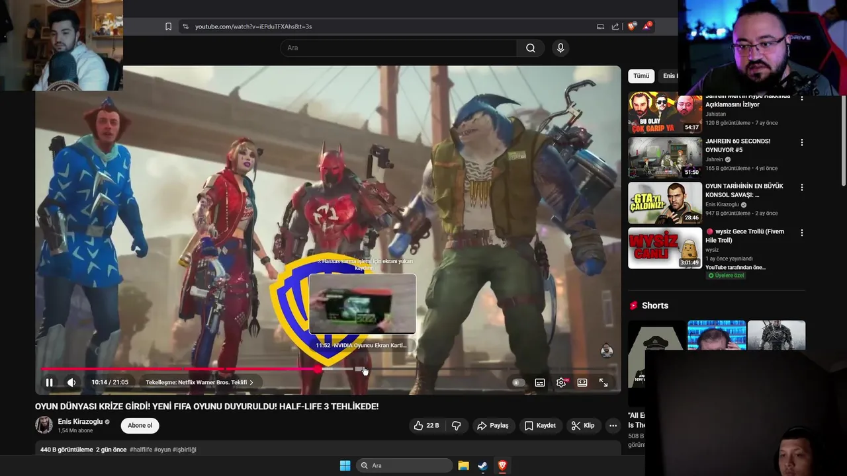Click Enis Kirazoglu channel avatar

[x=44, y=425]
